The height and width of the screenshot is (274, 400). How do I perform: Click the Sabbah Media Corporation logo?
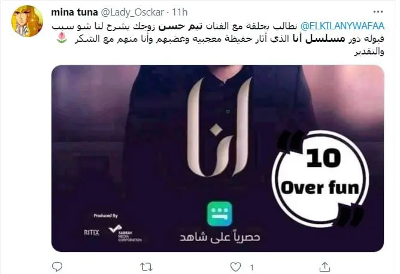(x=125, y=233)
